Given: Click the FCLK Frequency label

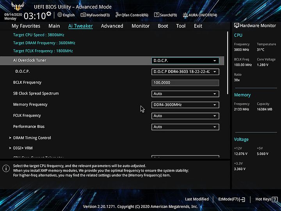Looking at the screenshot, I should 27,116.
